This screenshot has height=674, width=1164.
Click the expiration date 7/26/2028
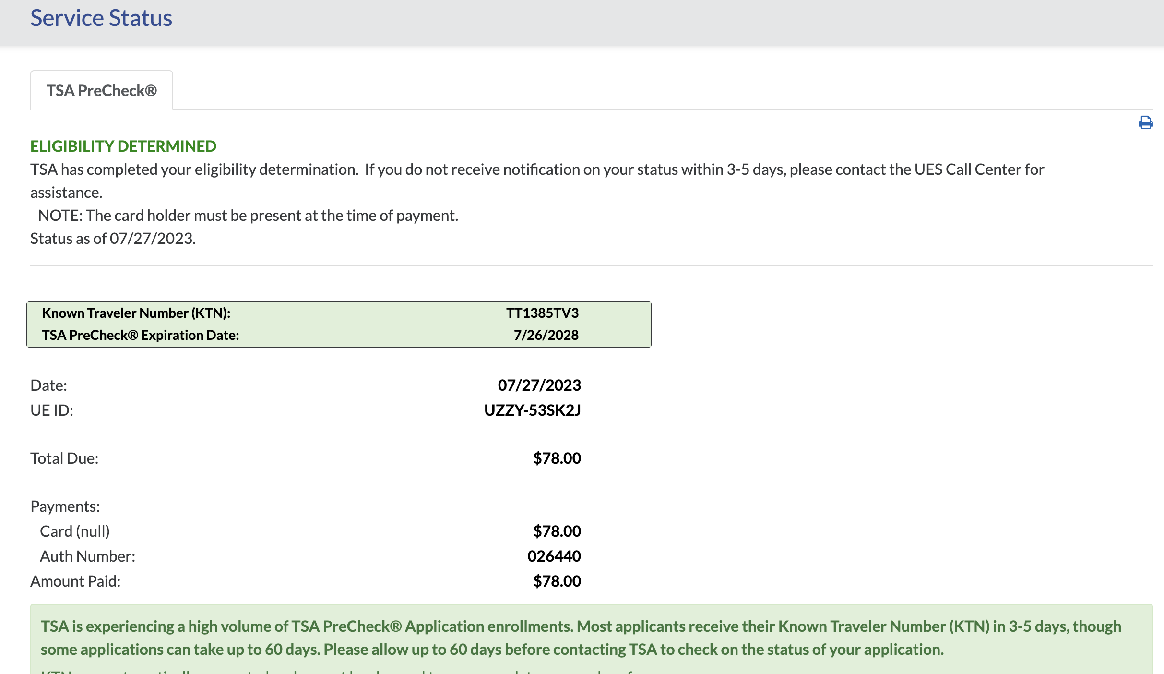pos(546,335)
